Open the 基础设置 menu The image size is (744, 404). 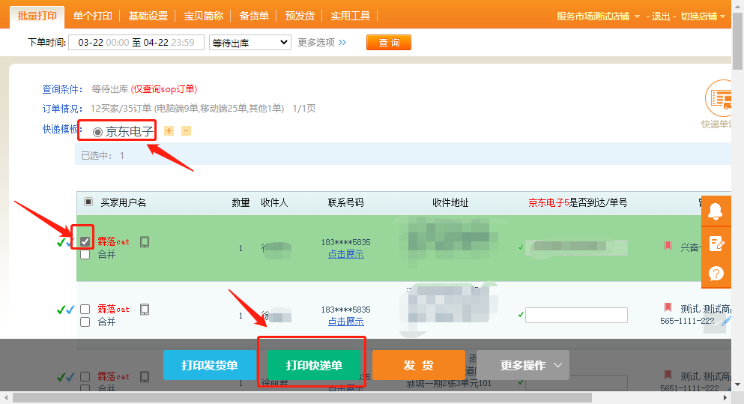(148, 16)
